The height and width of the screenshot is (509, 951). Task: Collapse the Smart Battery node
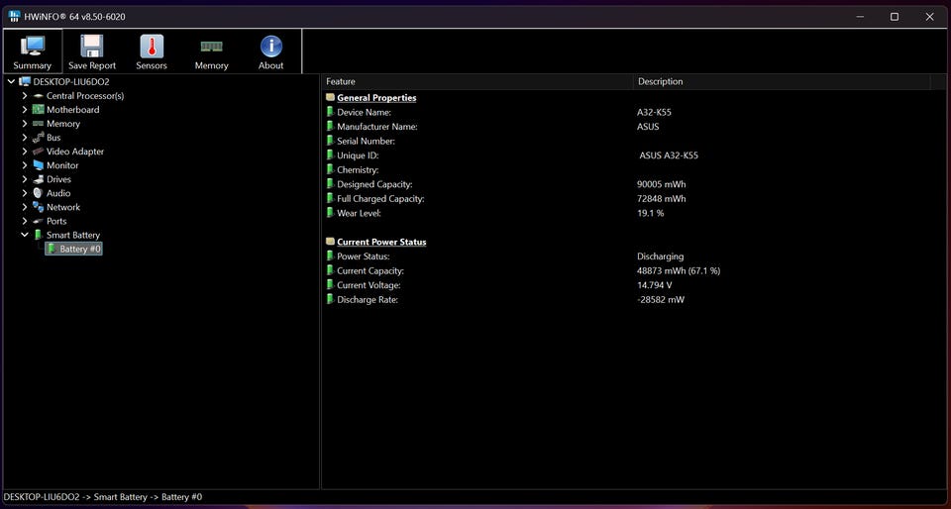(24, 235)
